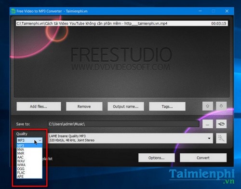The image size is (241, 189).
Task: Open the Output name... dialog
Action: pyautogui.click(x=126, y=107)
